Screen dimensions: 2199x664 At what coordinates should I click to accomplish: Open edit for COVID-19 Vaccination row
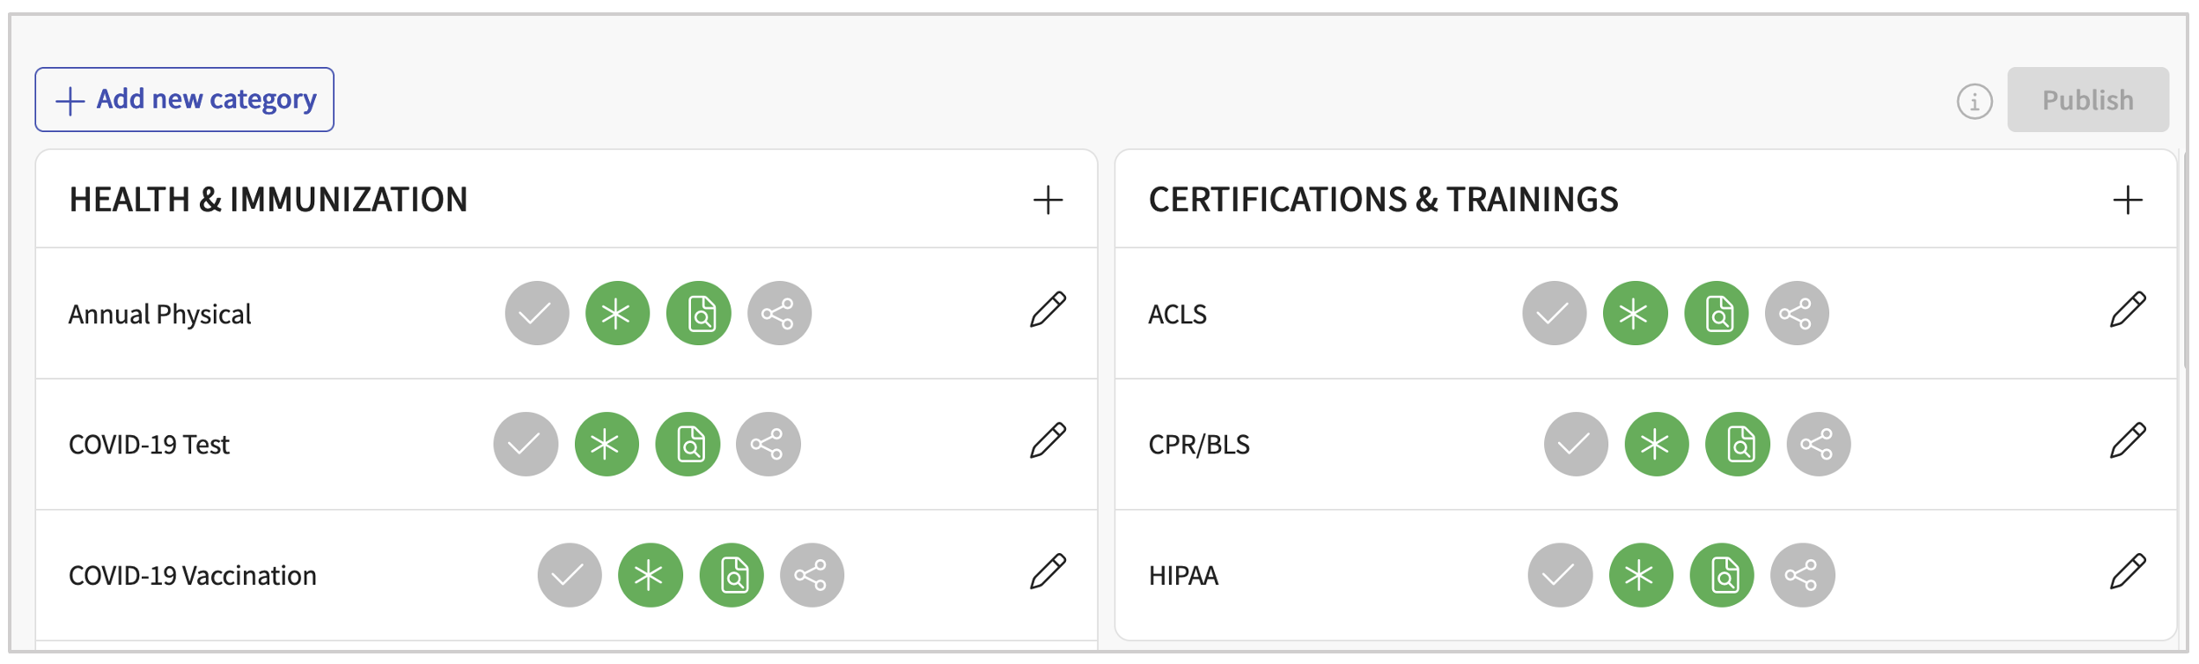pyautogui.click(x=1048, y=572)
